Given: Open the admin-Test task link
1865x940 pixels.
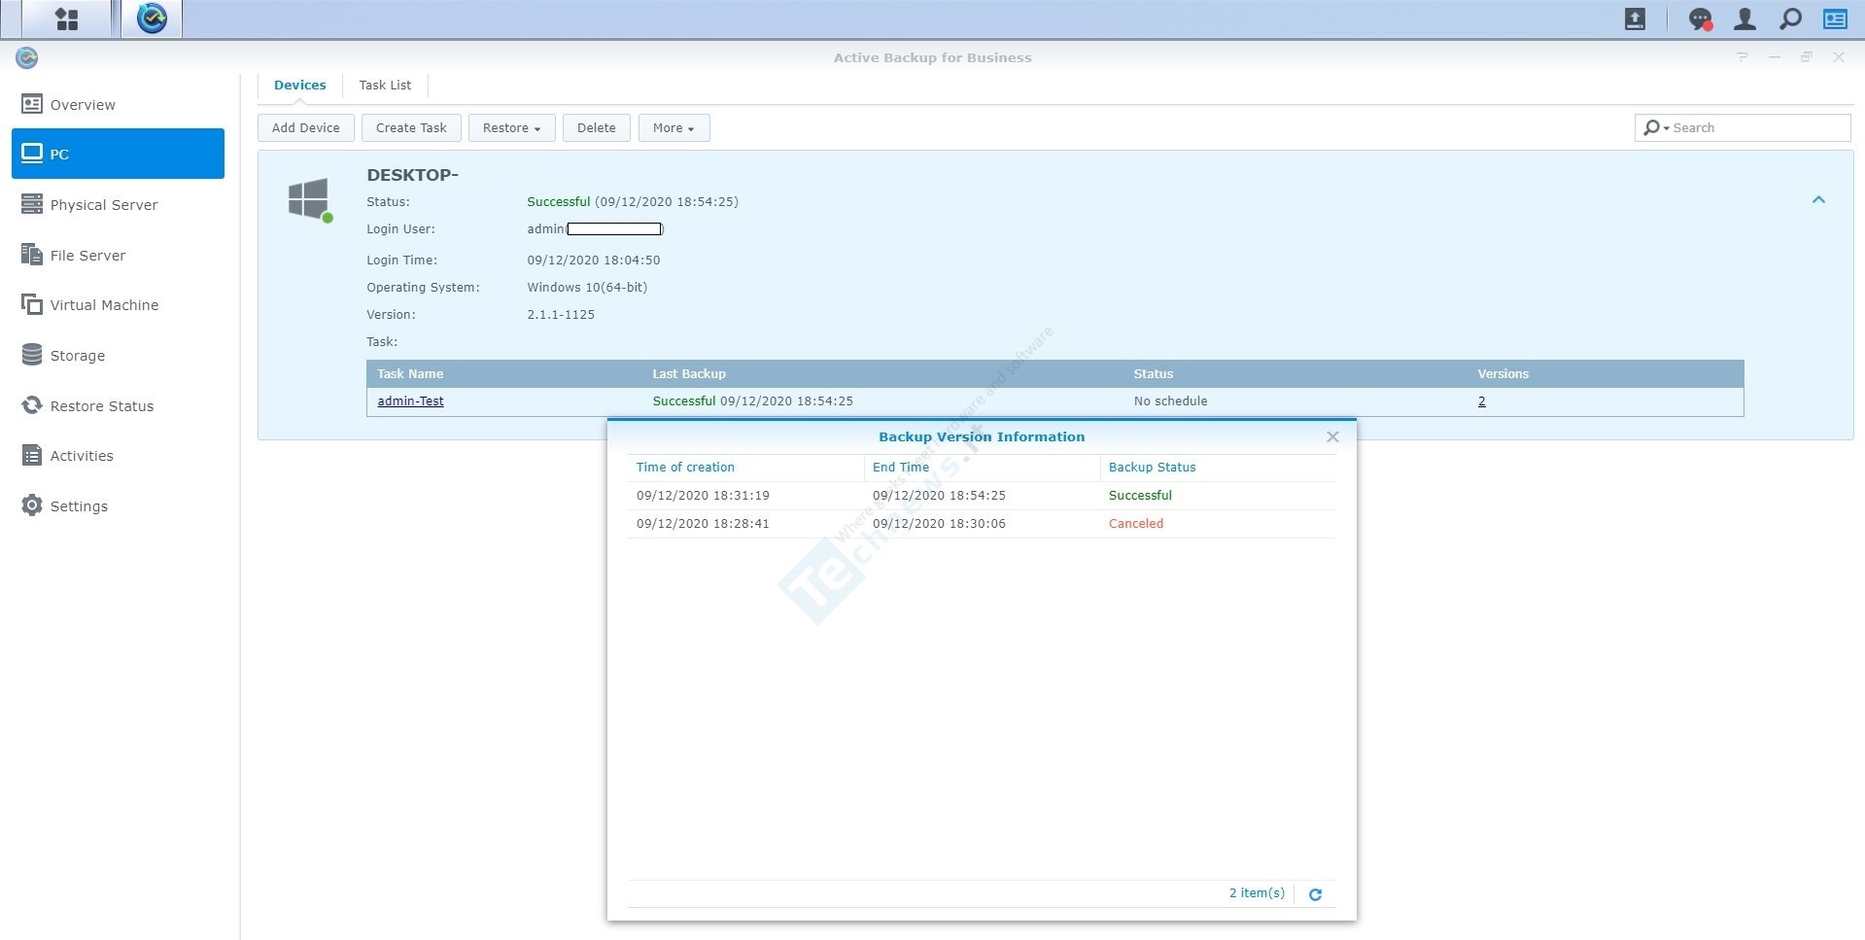Looking at the screenshot, I should tap(410, 400).
